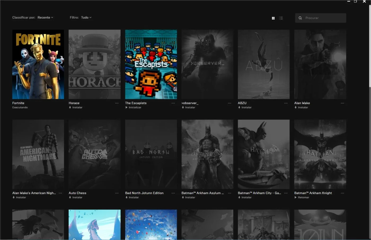Click the Alan Wake title text

[x=302, y=103]
